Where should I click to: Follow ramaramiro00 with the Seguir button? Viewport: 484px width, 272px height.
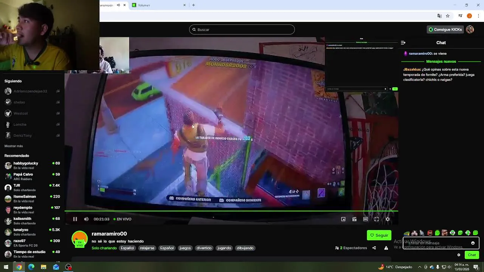[x=379, y=235]
